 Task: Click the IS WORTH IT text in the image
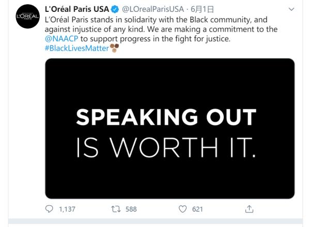(x=166, y=147)
